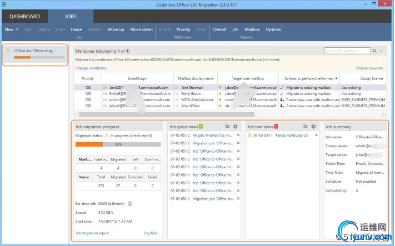Dismiss the Failed mailboxes bad news entry
Screen dimensions: 395x246
(317, 135)
